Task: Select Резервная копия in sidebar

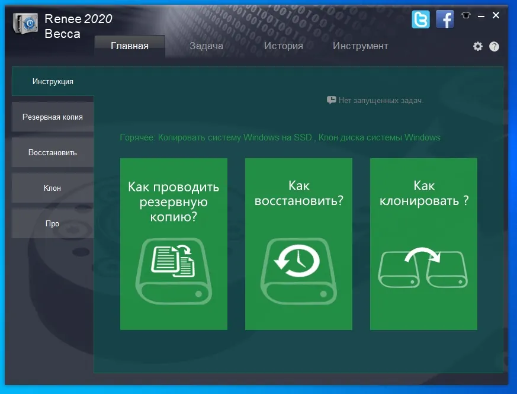Action: (53, 117)
